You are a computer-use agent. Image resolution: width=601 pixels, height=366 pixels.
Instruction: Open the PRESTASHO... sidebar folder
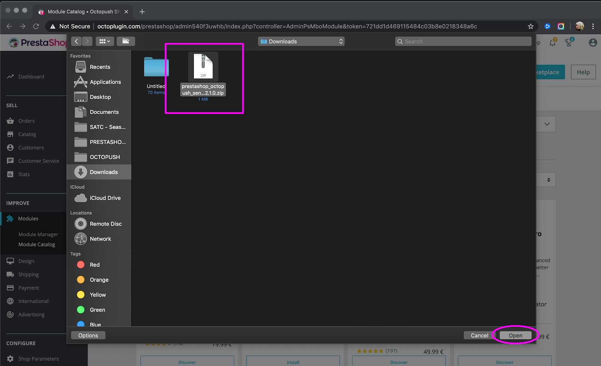coord(100,142)
